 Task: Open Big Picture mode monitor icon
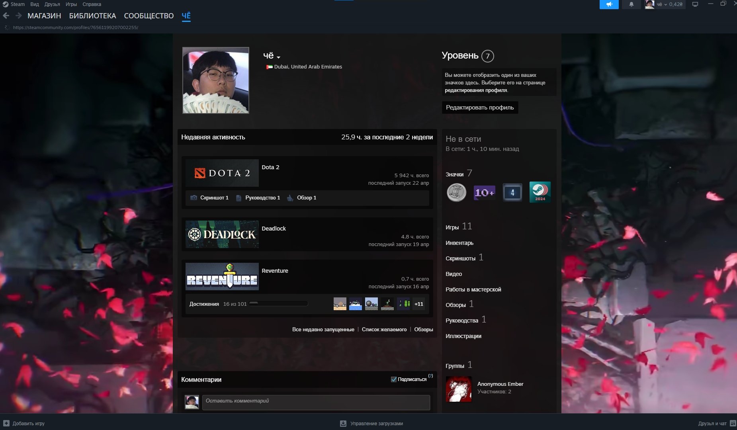coord(695,4)
